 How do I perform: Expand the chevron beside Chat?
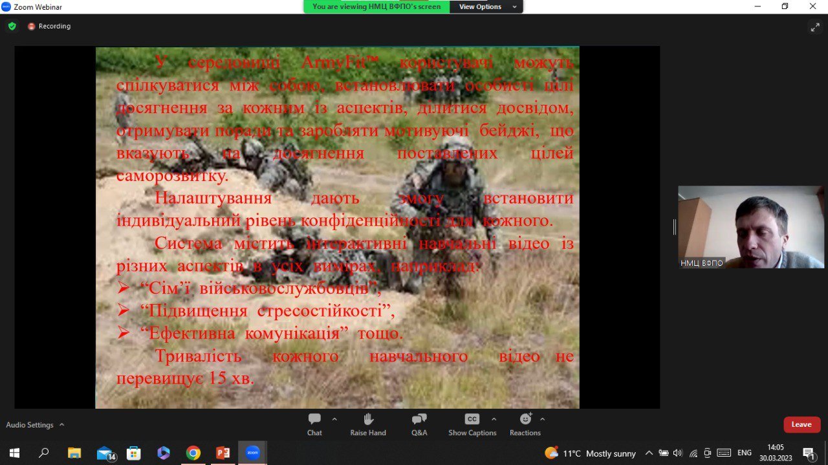334,418
